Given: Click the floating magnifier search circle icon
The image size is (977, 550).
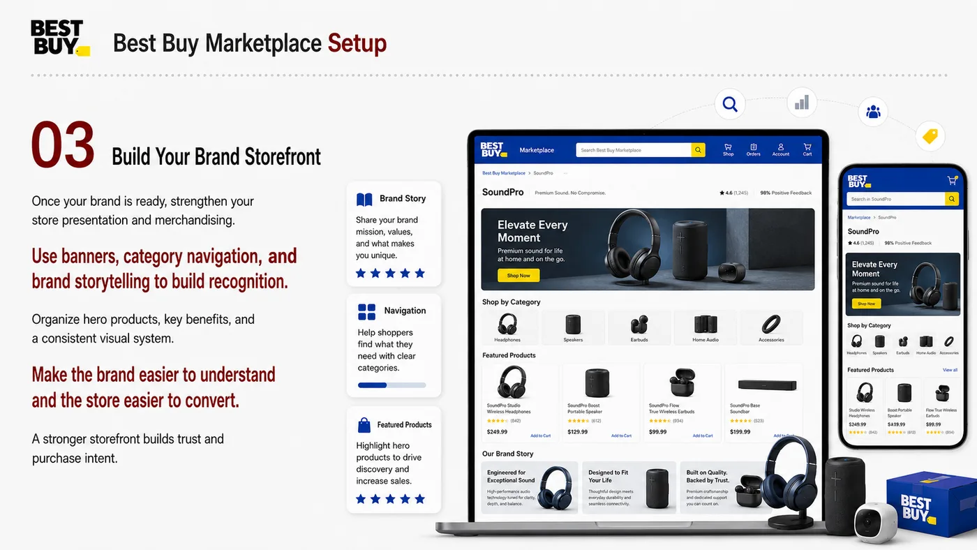Looking at the screenshot, I should pos(730,105).
